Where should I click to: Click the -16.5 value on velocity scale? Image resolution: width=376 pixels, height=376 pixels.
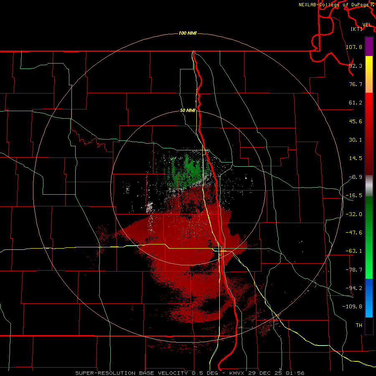[x=354, y=196]
